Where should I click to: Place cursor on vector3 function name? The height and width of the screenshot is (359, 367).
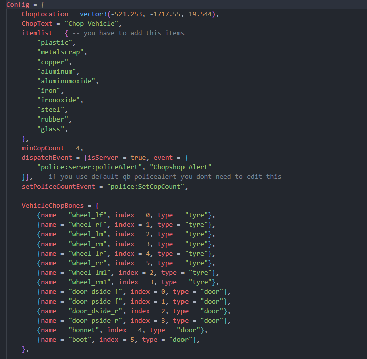[x=93, y=14]
